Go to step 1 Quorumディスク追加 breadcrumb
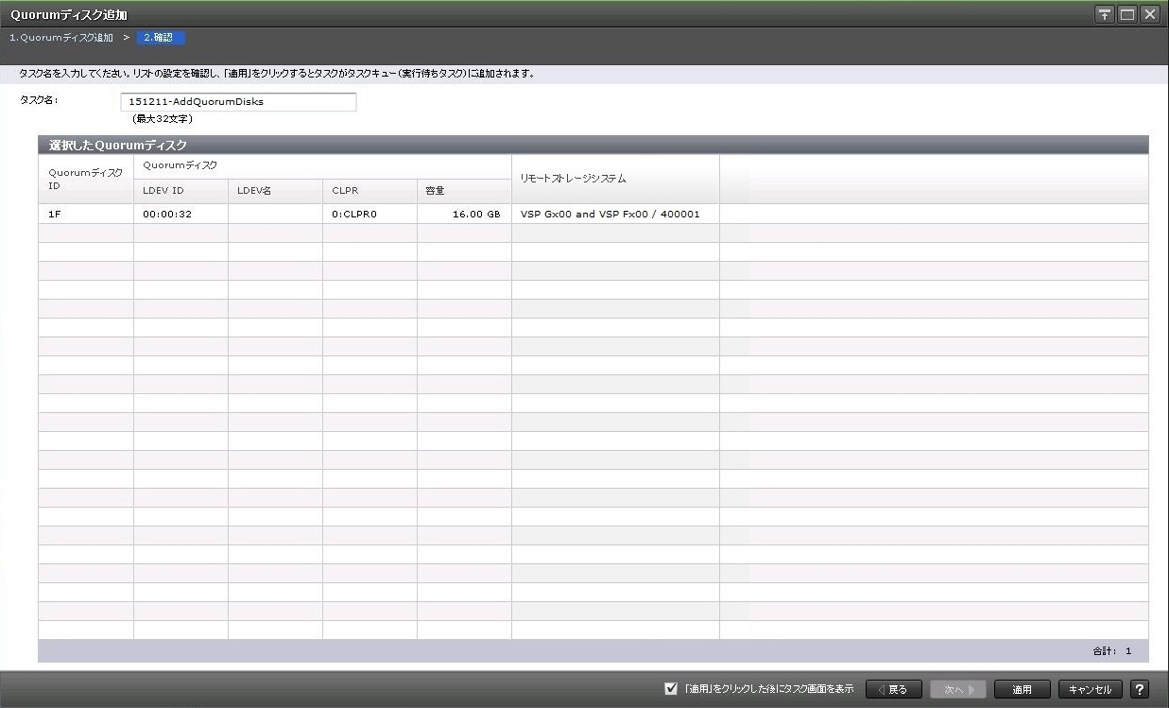1169x708 pixels. tap(61, 38)
